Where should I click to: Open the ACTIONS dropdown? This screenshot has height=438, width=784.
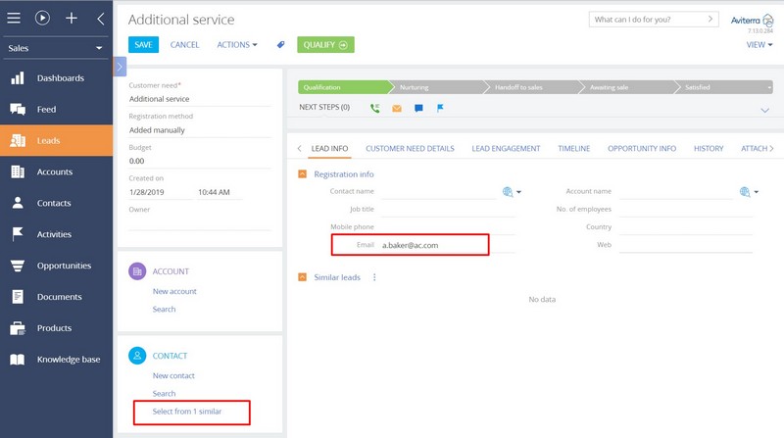point(237,44)
